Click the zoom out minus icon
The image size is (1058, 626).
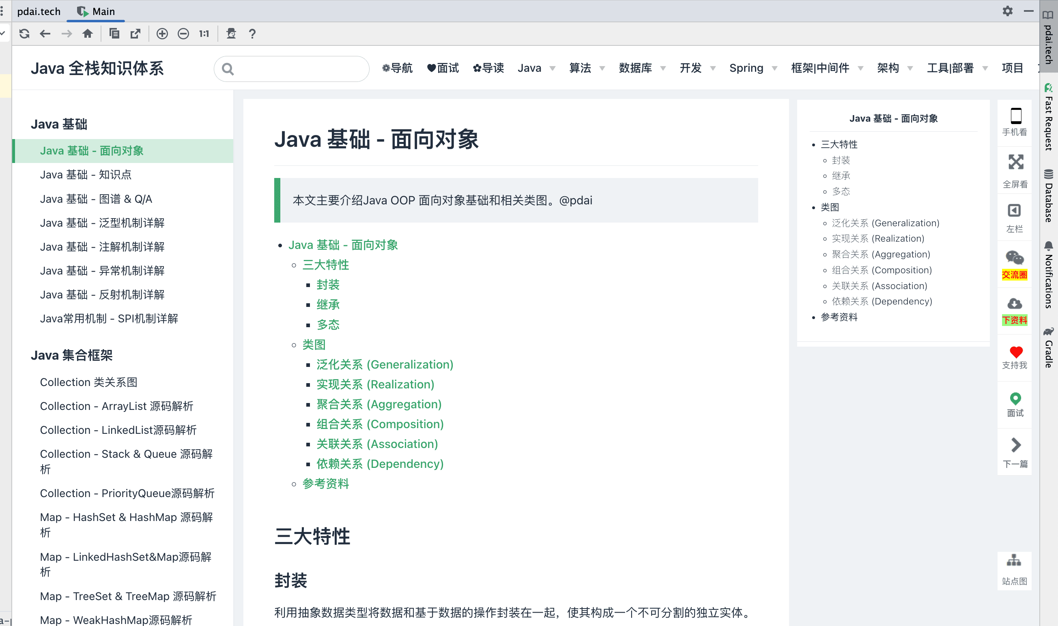pyautogui.click(x=183, y=34)
